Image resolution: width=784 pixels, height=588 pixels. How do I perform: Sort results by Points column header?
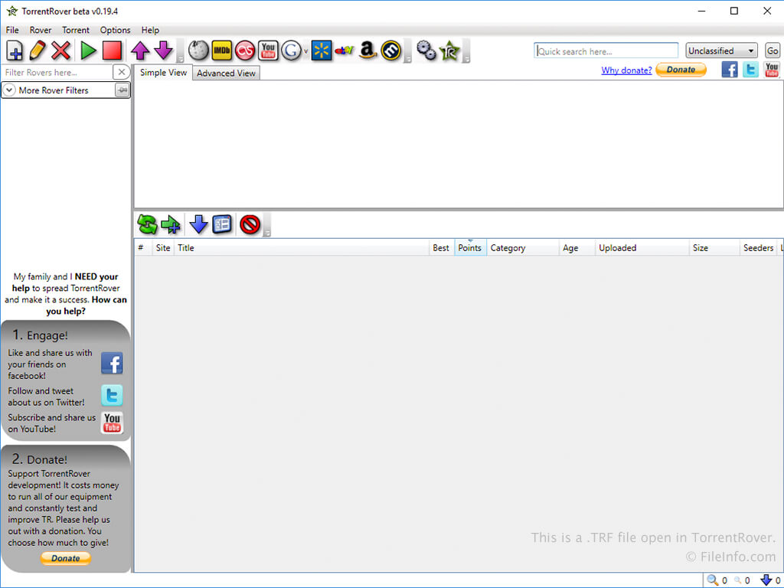[470, 247]
